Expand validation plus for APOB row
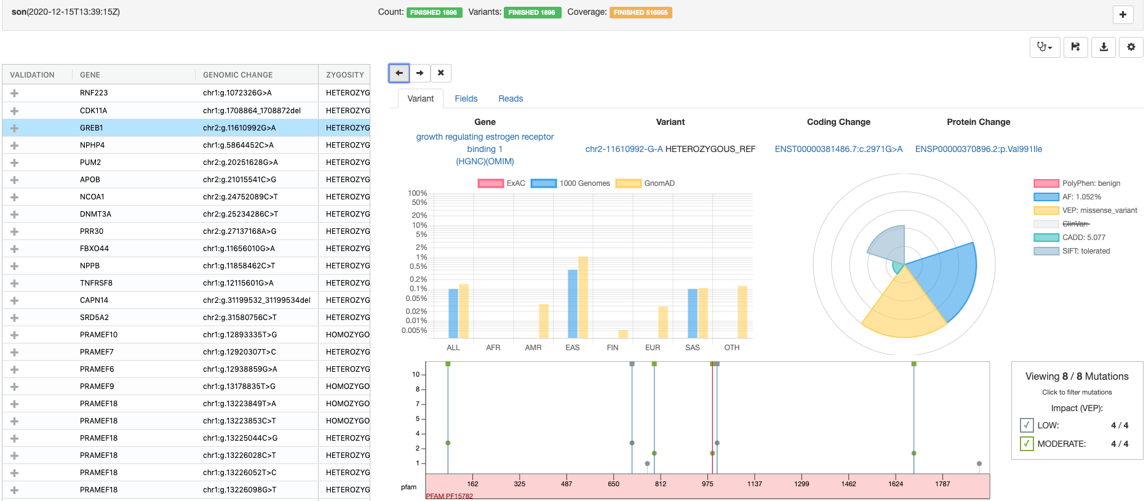 (14, 180)
